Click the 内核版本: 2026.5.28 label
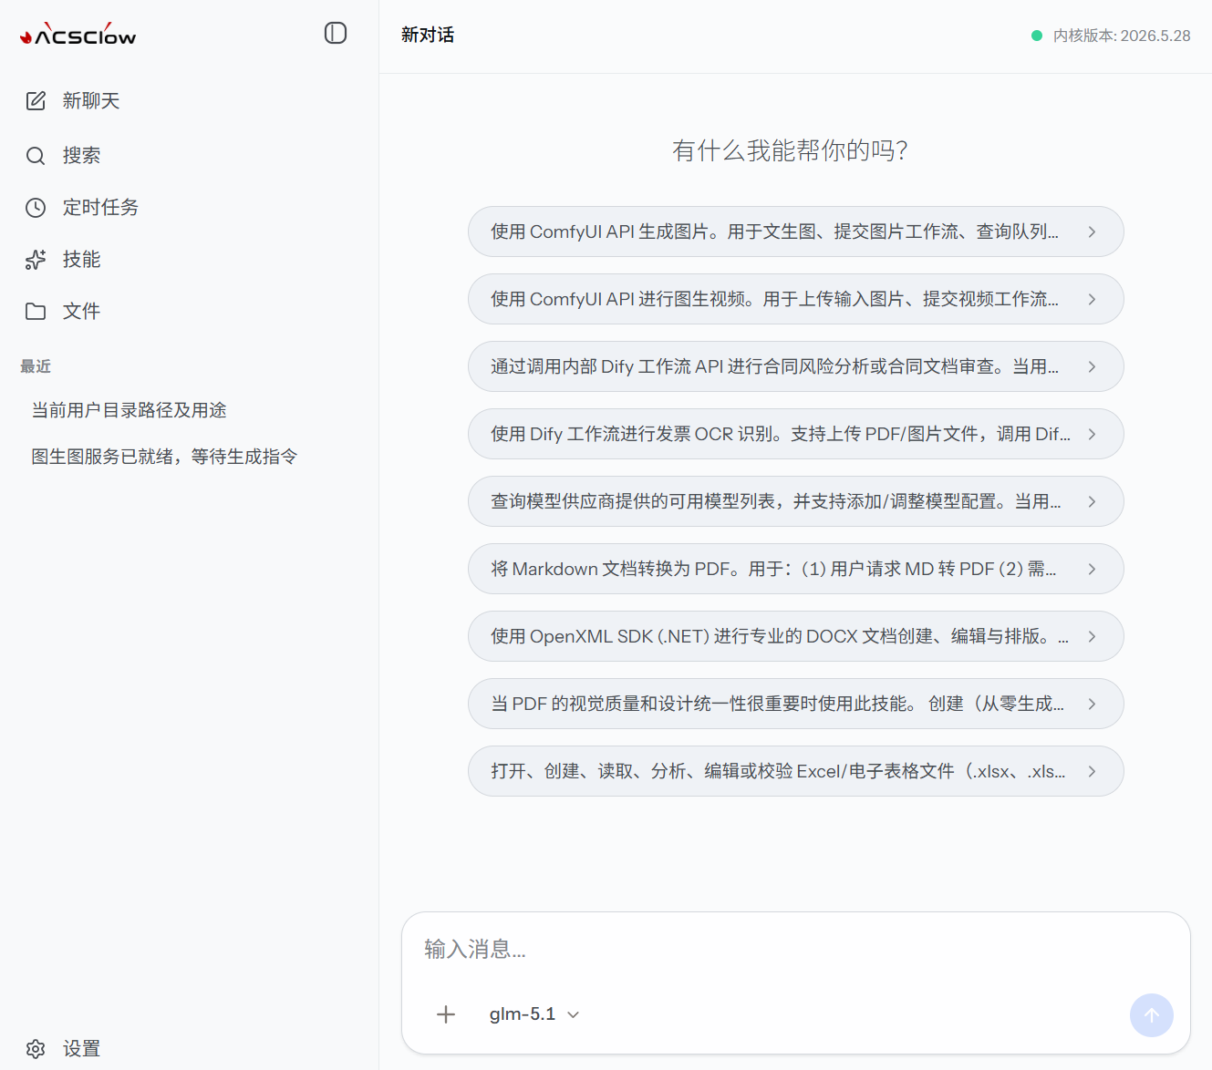Screen dimensions: 1212x1070 click(x=1122, y=36)
